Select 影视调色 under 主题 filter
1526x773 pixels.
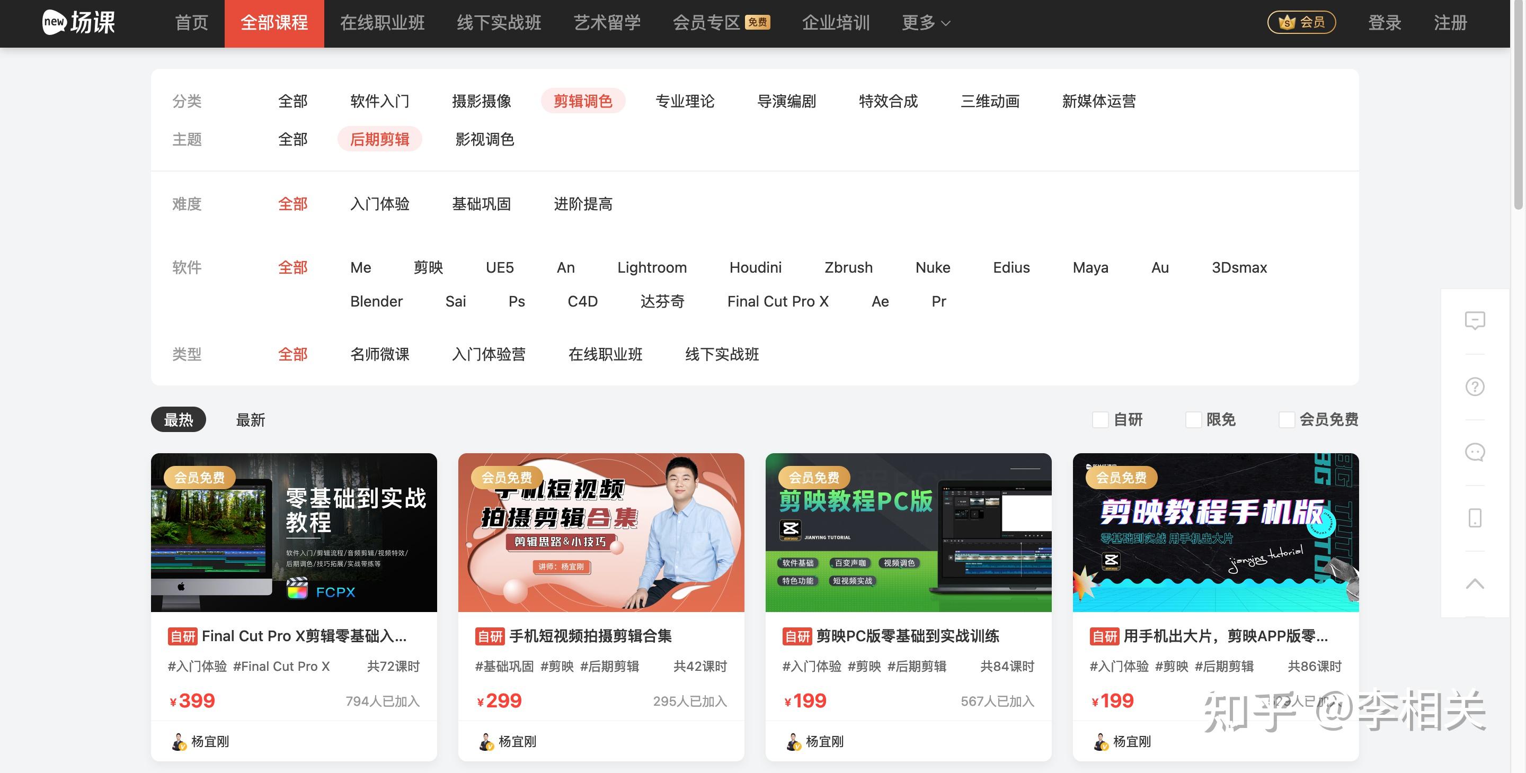tap(484, 139)
